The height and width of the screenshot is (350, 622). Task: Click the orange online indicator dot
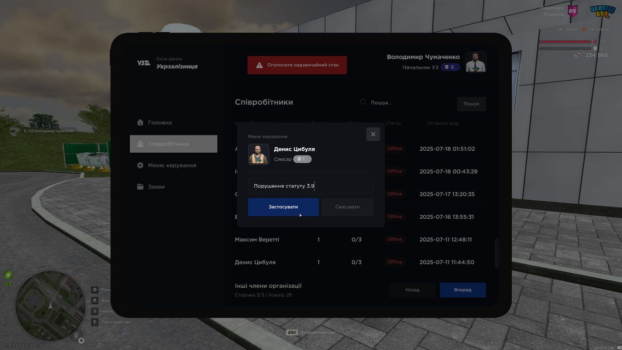pyautogui.click(x=584, y=29)
